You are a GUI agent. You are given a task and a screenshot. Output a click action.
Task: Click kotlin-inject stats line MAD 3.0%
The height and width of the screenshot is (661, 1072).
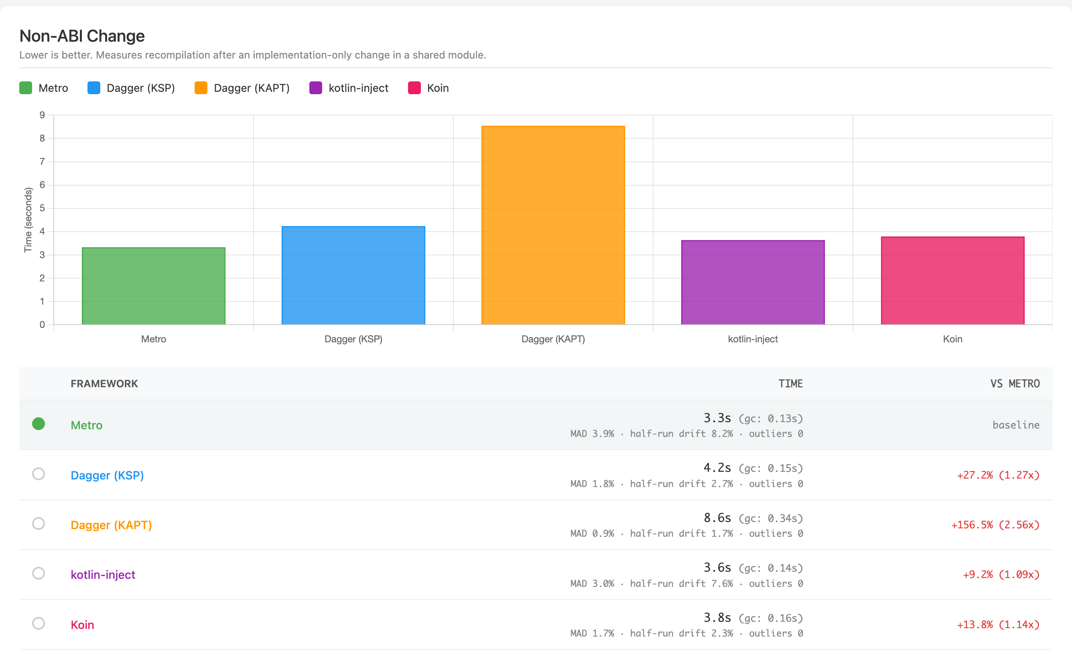pyautogui.click(x=686, y=584)
